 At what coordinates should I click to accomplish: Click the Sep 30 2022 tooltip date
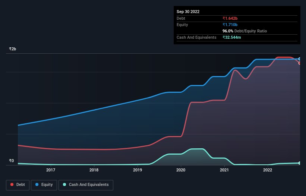[x=188, y=12]
